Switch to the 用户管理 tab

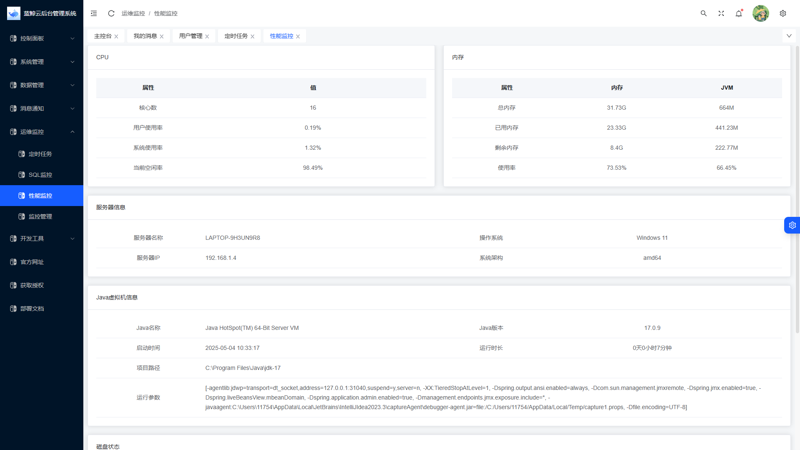click(190, 36)
